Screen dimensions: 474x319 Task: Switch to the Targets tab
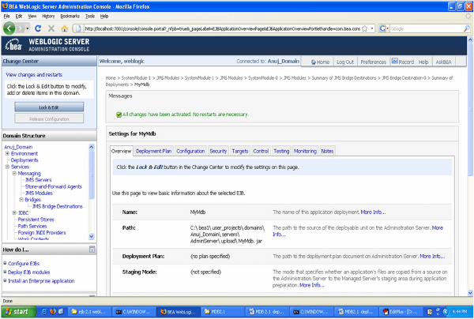(x=240, y=151)
